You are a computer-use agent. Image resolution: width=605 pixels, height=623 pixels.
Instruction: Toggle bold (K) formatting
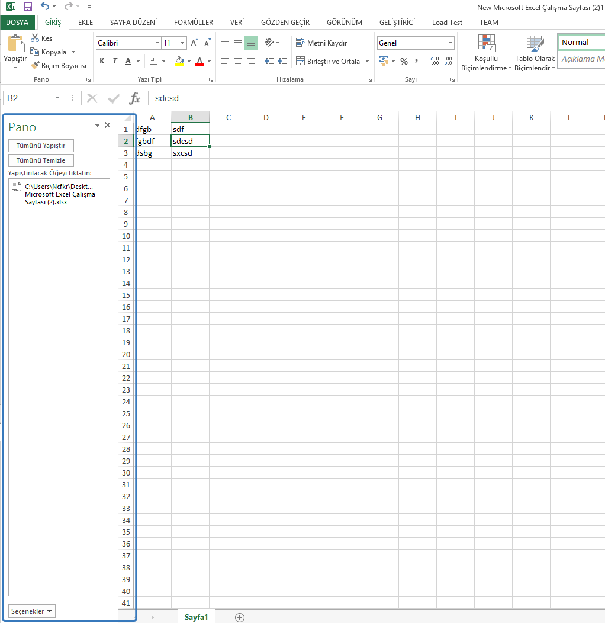102,61
